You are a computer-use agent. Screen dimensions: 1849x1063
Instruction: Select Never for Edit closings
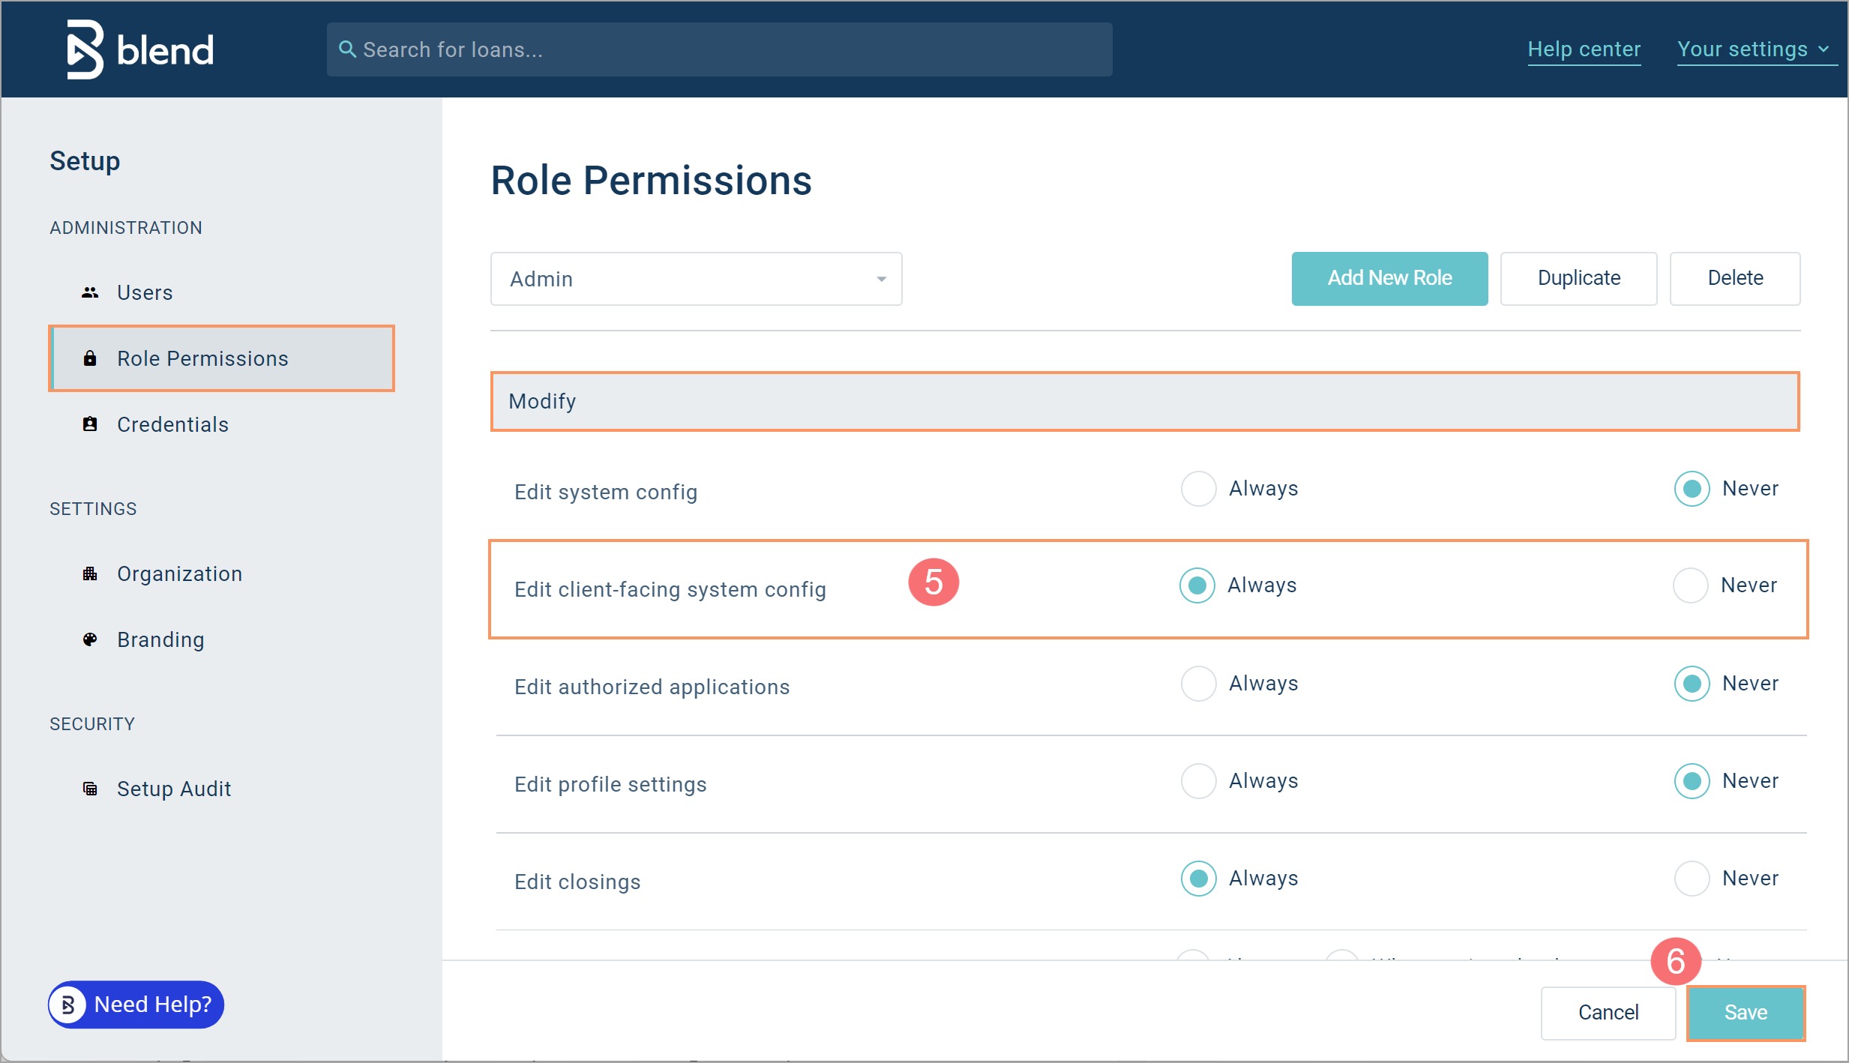pos(1692,879)
